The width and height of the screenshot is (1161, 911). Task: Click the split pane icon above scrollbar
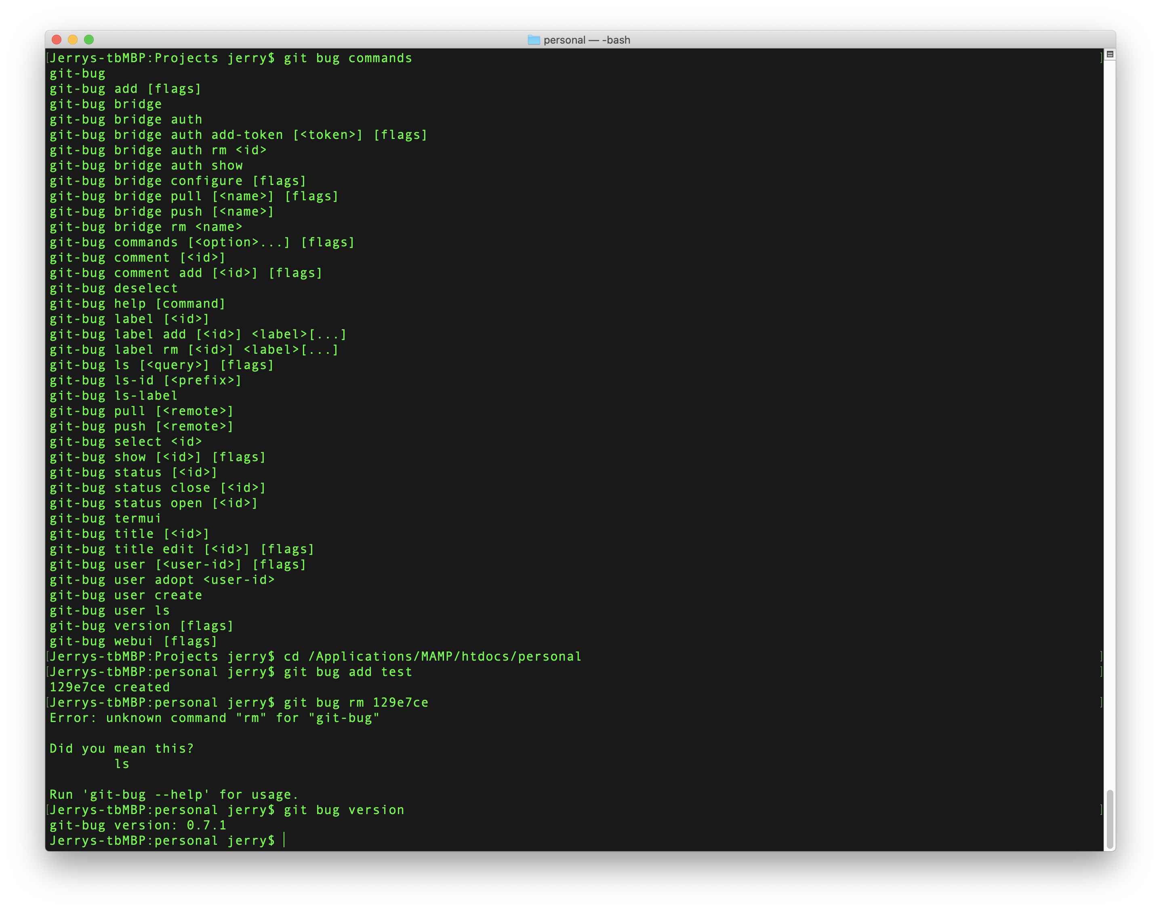click(1110, 55)
